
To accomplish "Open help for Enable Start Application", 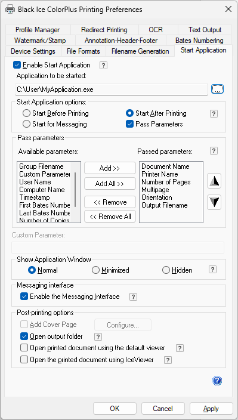I will 103,66.
